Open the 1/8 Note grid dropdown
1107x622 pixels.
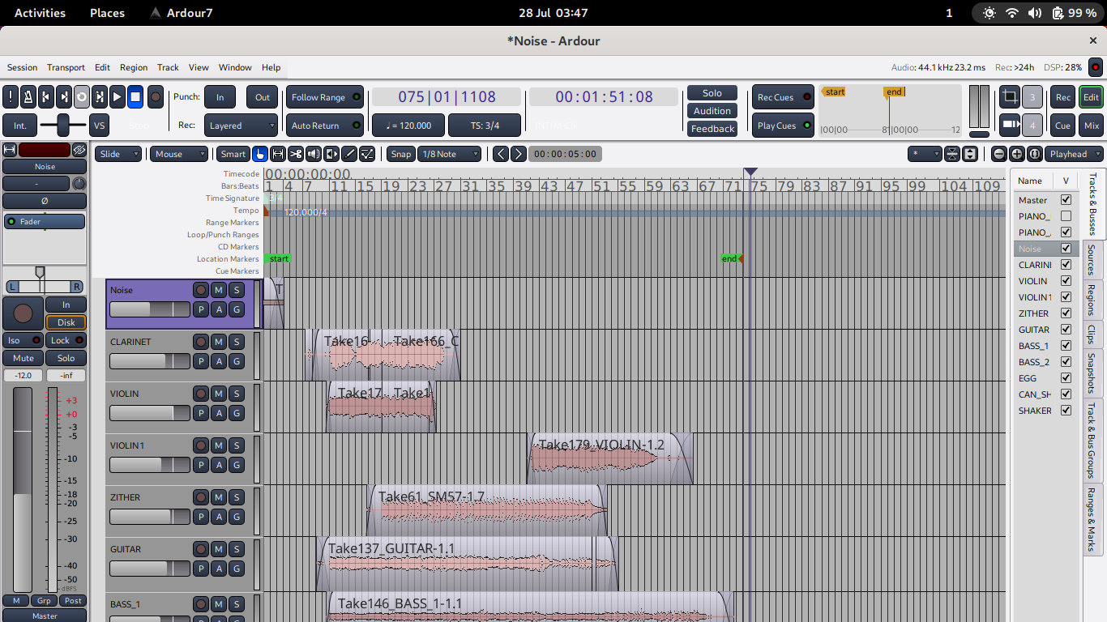pos(450,154)
